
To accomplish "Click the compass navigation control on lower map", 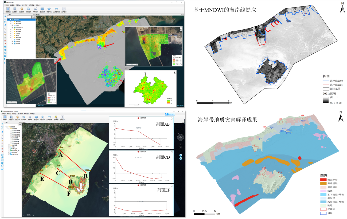I will [181, 137].
